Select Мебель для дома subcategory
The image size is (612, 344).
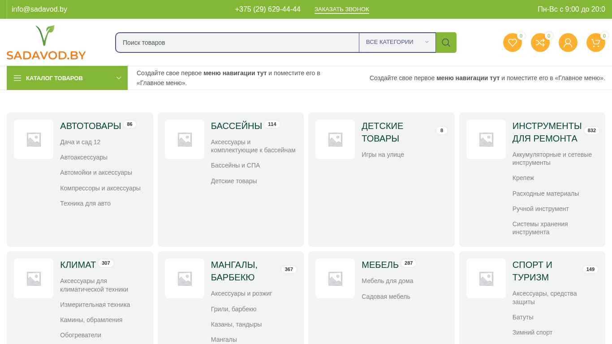click(x=387, y=281)
